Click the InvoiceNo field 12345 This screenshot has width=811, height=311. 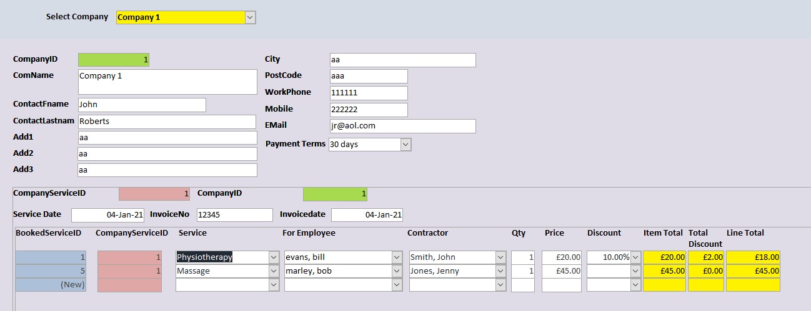(x=234, y=215)
